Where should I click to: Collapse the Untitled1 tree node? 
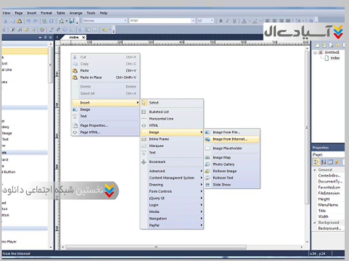(x=315, y=52)
